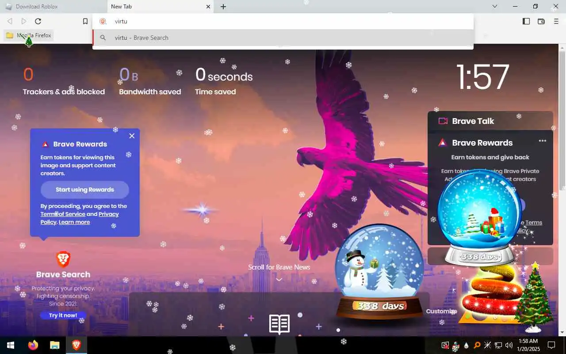Follow the Learn more link
566x354 pixels.
pos(74,222)
